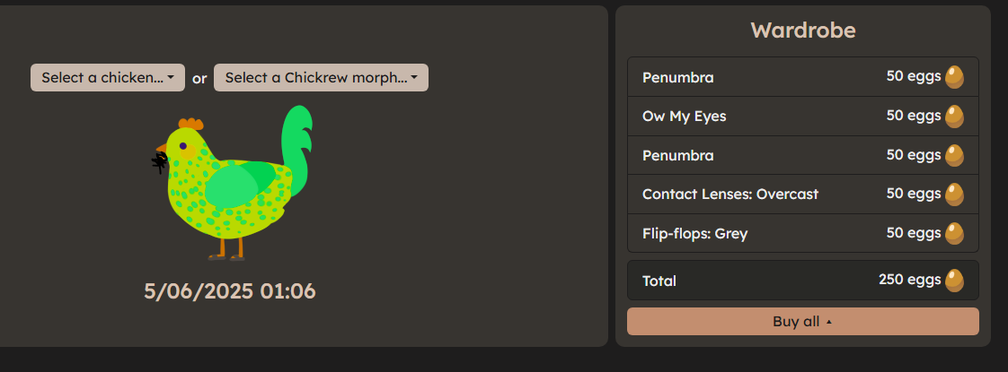Click the black spider on chicken's beak
1008x372 pixels.
point(159,162)
